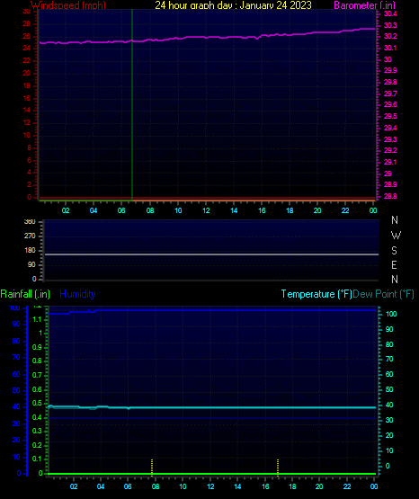Click the W compass label beside direction graph
Viewport: 419px width, 499px height.
coord(396,236)
